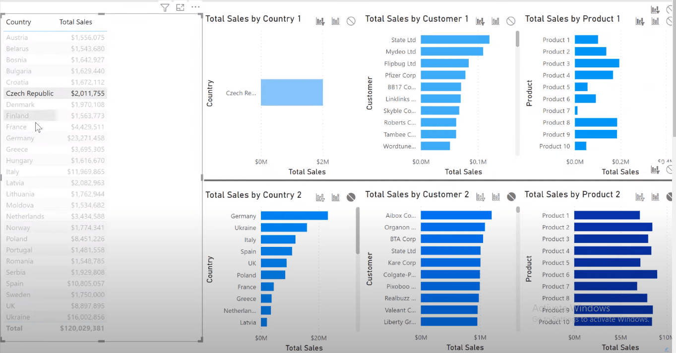
Task: Select the Austria row in the table
Action: pos(55,38)
